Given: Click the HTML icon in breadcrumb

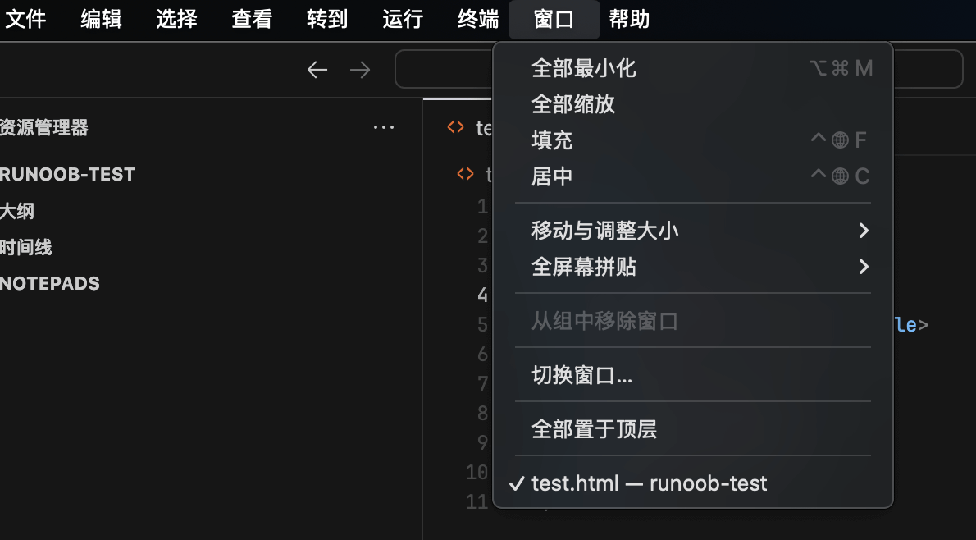Looking at the screenshot, I should click(465, 173).
